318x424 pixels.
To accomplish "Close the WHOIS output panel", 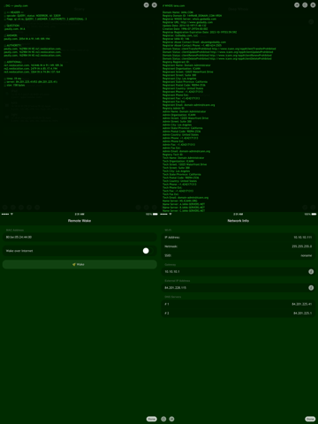I will tap(313, 5).
